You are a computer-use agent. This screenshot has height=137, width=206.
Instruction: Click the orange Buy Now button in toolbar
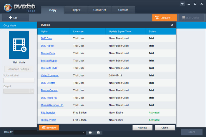(165, 18)
